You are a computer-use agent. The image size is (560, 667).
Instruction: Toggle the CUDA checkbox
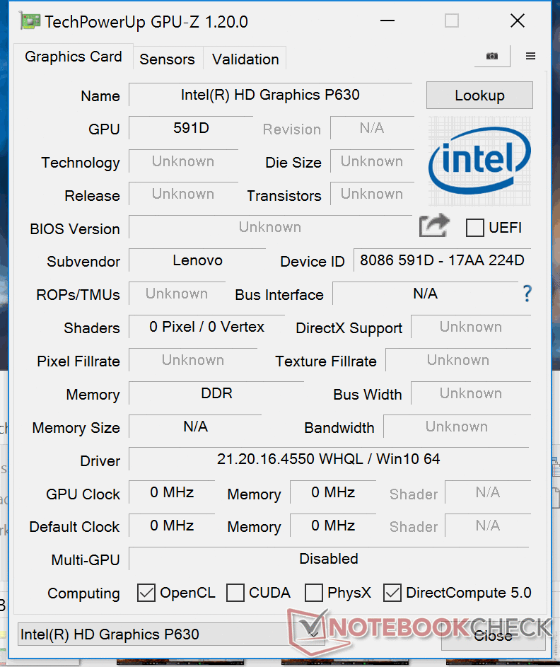click(x=235, y=593)
